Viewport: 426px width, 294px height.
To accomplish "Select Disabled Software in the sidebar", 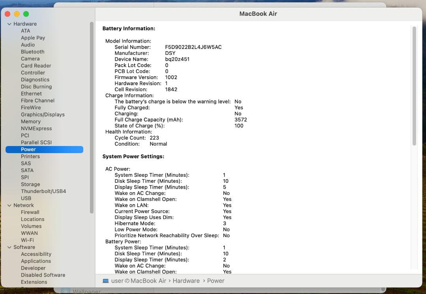I will coord(43,275).
